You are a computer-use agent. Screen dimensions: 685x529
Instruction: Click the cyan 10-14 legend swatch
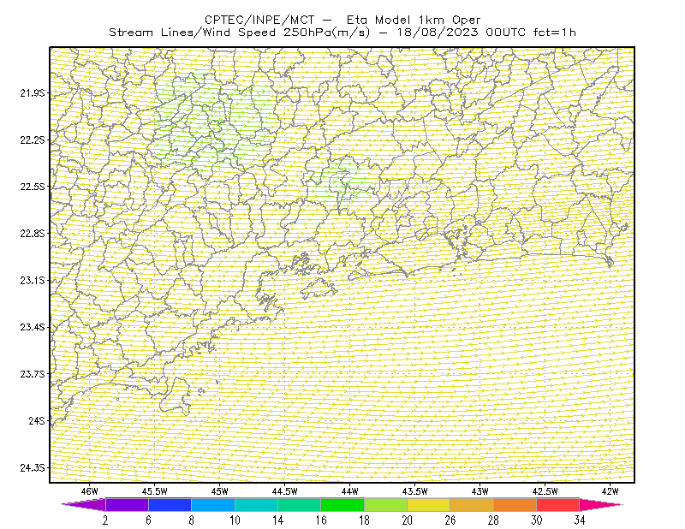256,504
